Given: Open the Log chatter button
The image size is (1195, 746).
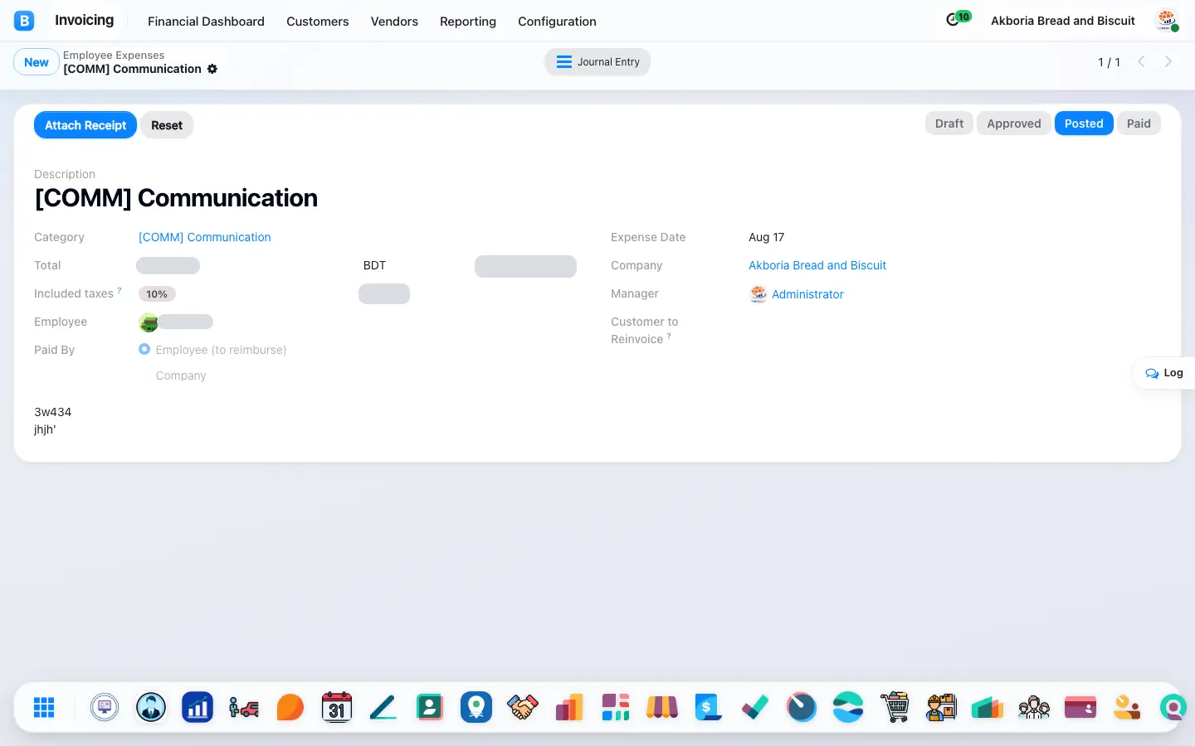Looking at the screenshot, I should 1164,373.
